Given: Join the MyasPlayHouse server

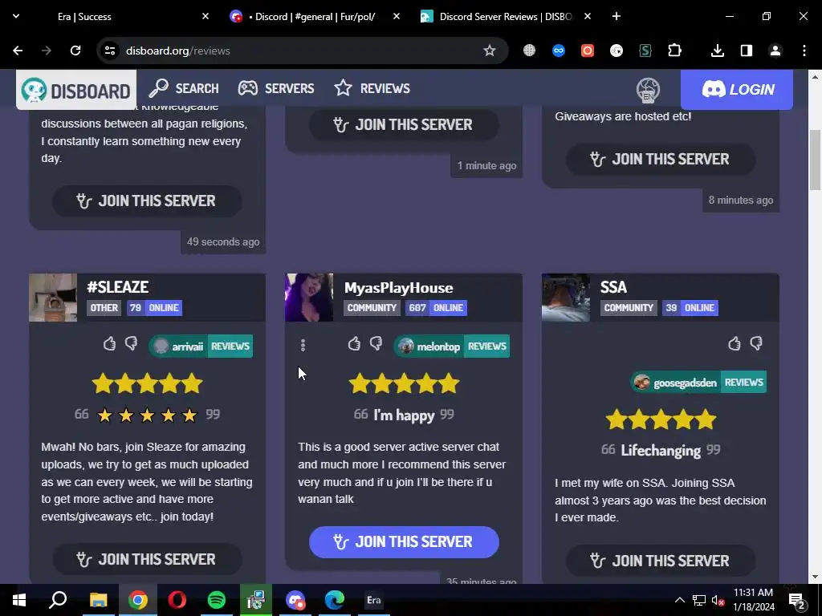Looking at the screenshot, I should tap(404, 541).
